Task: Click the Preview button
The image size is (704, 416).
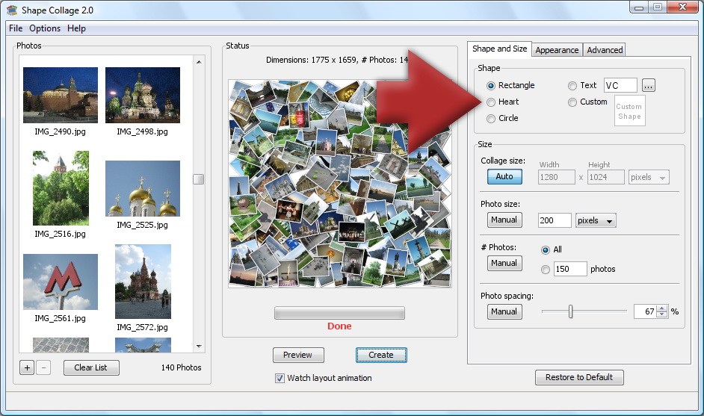Action: tap(298, 355)
